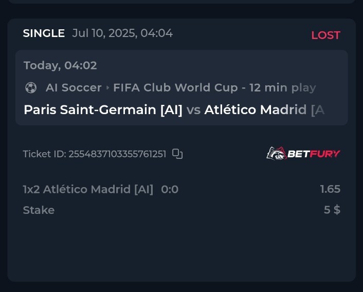Click the LOST status label
Image resolution: width=363 pixels, height=292 pixels.
tap(325, 35)
